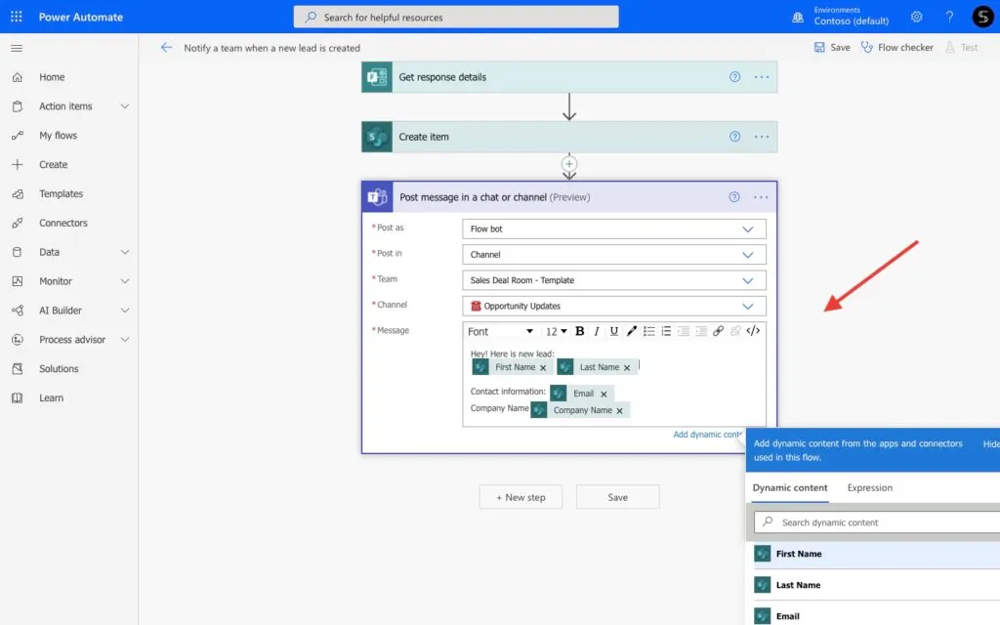Toggle HTML code view in editor
The width and height of the screenshot is (1000, 625).
(753, 331)
